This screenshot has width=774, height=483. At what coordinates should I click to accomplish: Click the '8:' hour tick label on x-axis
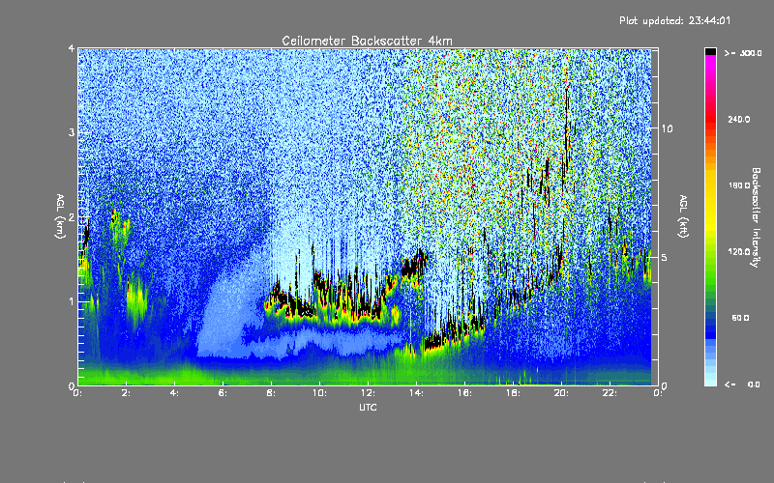click(x=271, y=393)
